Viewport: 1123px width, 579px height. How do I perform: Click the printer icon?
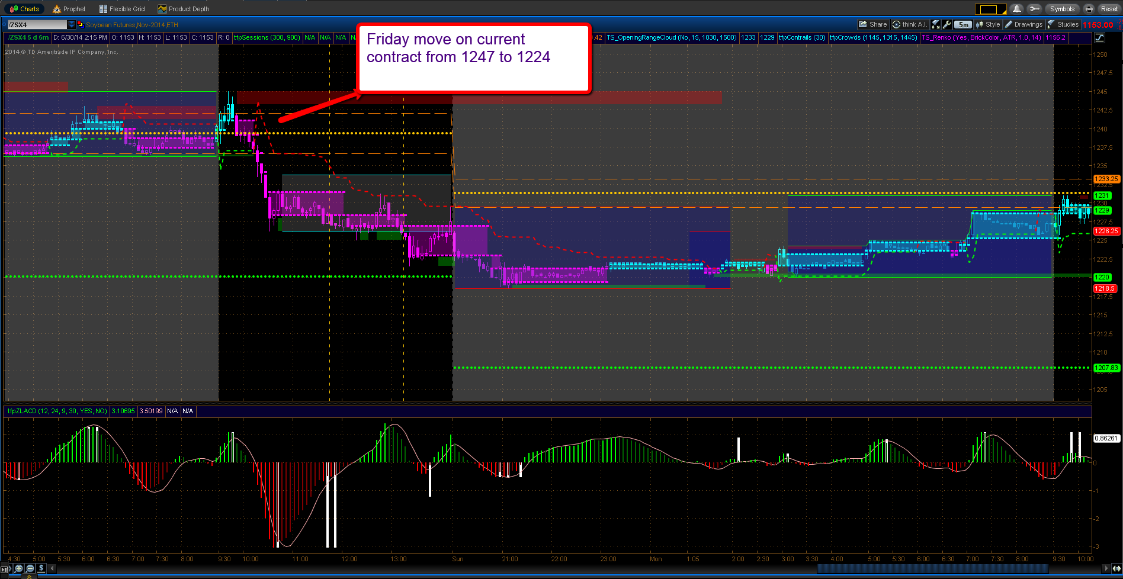(1089, 9)
